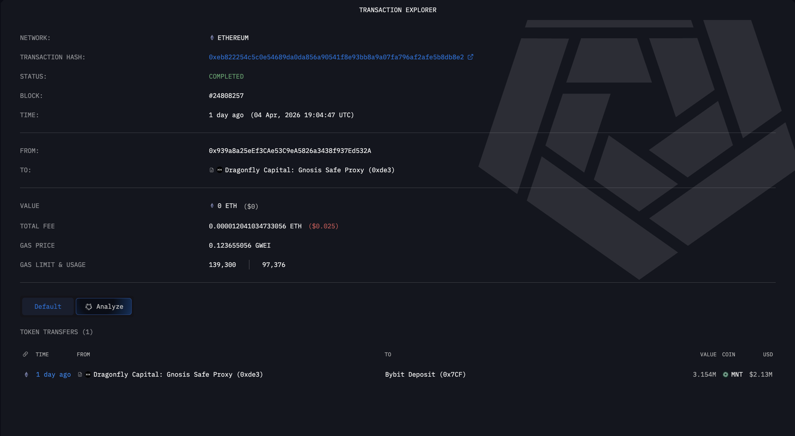Click the '1 day ago' transfer time link
This screenshot has width=795, height=436.
coord(53,375)
